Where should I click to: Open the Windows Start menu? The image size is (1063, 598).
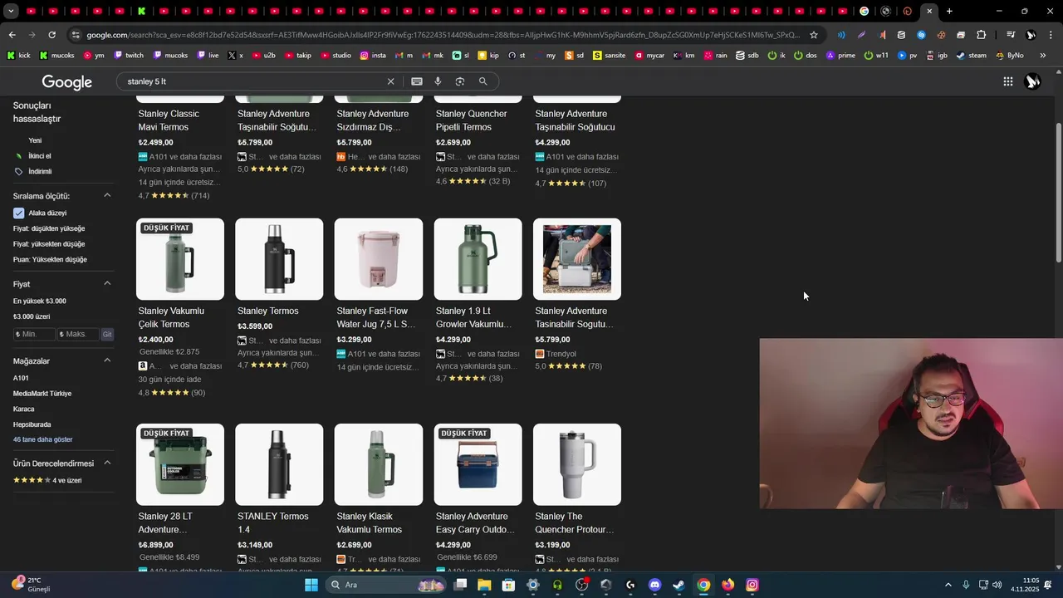[311, 585]
